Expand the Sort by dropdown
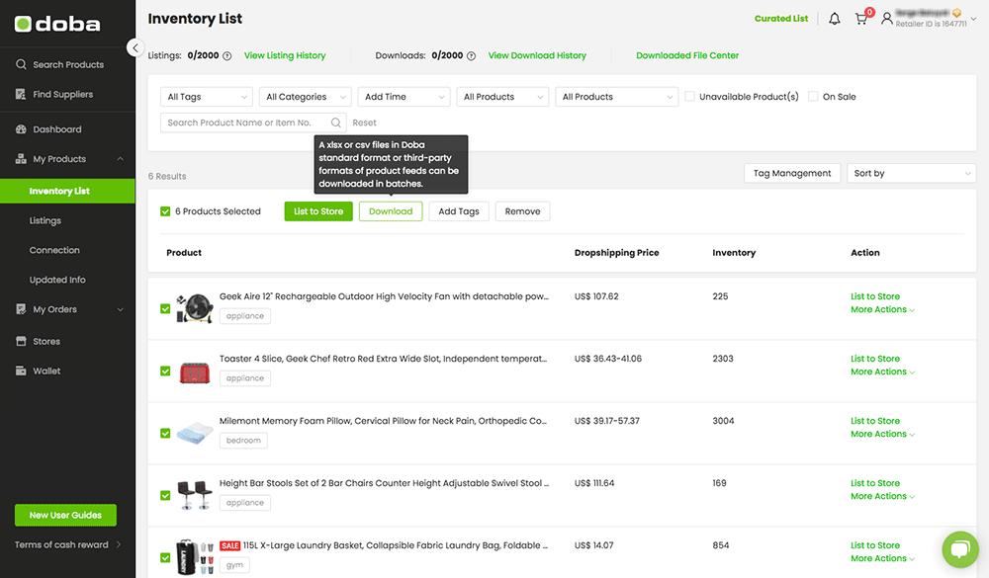Screen dimensions: 989x578 pos(912,173)
